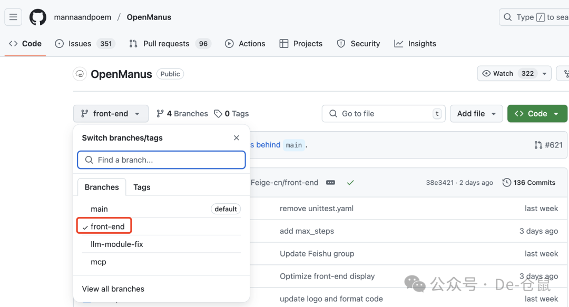Image resolution: width=569 pixels, height=307 pixels.
Task: Open the mannaandpoem owner profile link
Action: (82, 17)
